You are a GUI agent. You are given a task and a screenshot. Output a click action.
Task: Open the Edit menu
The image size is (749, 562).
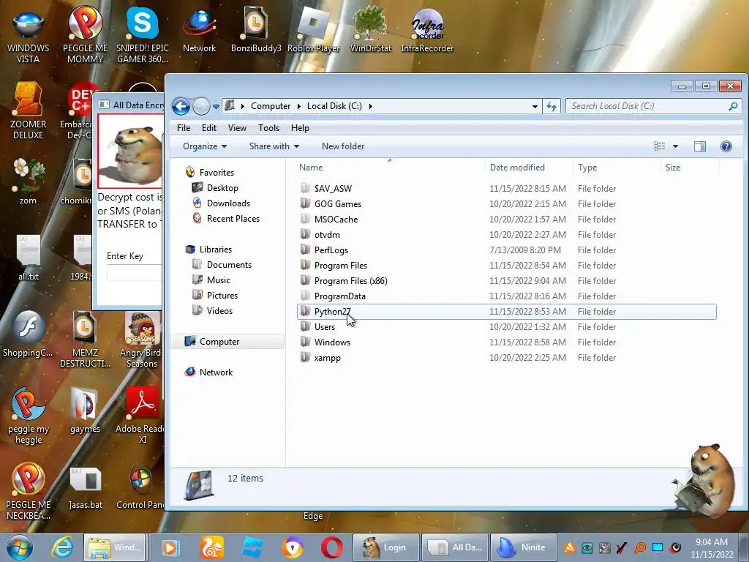click(208, 128)
